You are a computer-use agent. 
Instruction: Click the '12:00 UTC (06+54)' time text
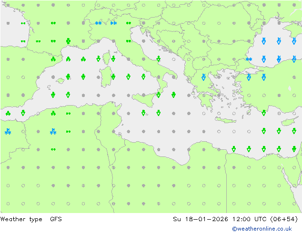coord(265,219)
